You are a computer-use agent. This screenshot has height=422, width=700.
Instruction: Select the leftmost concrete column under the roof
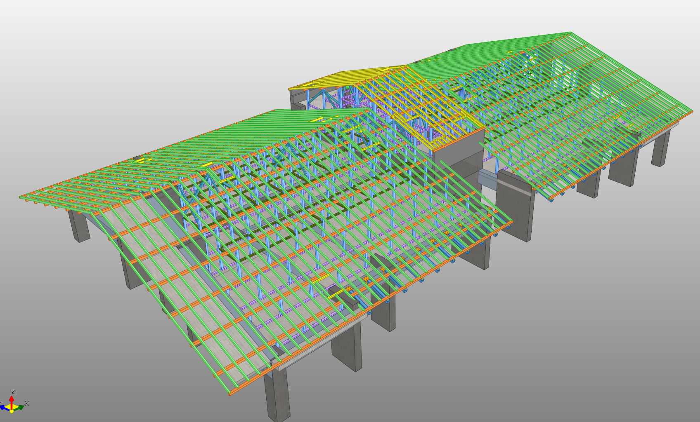(78, 226)
